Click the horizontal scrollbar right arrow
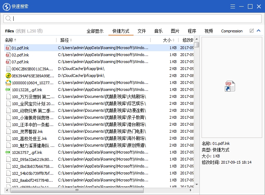Screen dimensions: 265x195 [191, 191]
